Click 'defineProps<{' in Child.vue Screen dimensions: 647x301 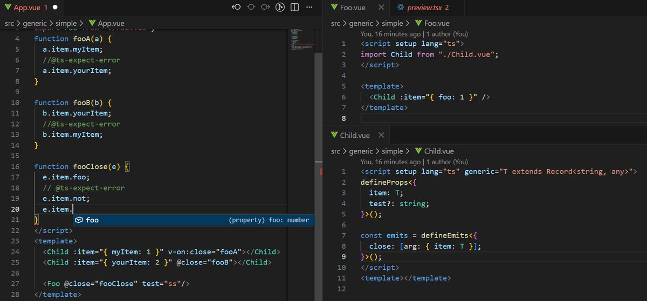point(389,183)
